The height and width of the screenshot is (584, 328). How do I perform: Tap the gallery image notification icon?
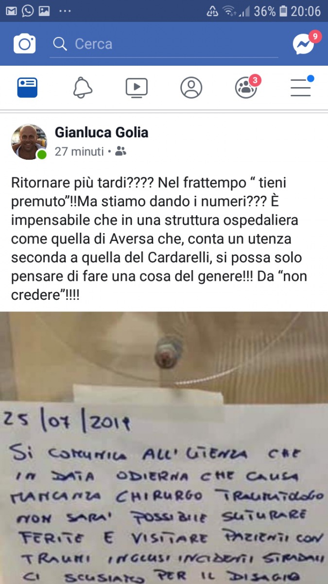click(44, 11)
